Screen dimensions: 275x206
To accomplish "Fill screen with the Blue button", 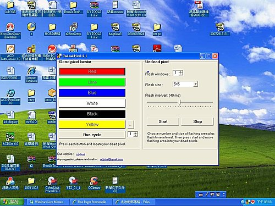I will coord(92,93).
